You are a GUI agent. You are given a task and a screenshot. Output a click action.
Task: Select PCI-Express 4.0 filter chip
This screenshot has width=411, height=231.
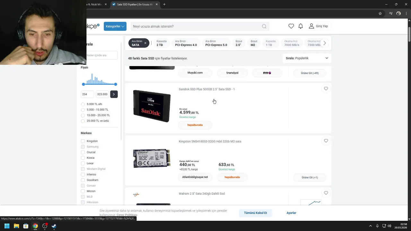click(x=186, y=43)
